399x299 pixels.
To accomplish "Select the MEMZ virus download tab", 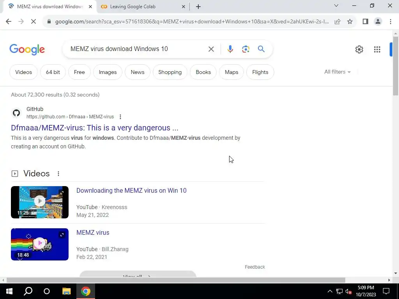I will (49, 7).
